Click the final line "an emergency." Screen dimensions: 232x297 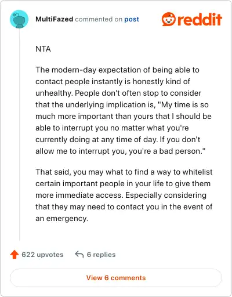pyautogui.click(x=62, y=219)
